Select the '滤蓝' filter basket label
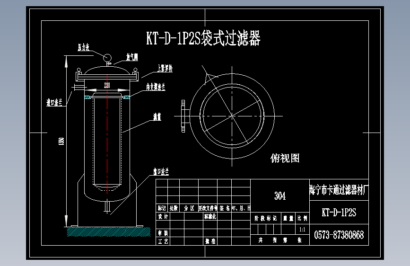 157,117
